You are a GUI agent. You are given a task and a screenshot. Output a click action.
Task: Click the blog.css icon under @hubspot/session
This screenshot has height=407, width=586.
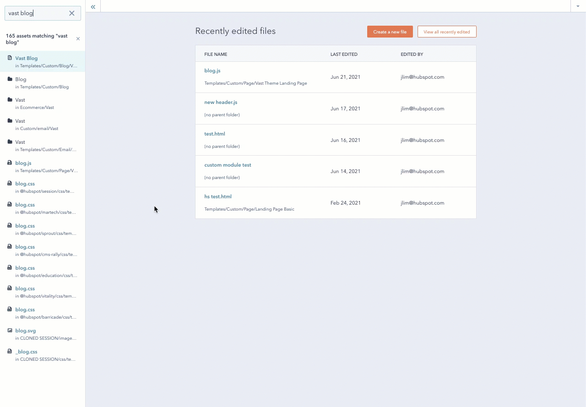tap(9, 184)
